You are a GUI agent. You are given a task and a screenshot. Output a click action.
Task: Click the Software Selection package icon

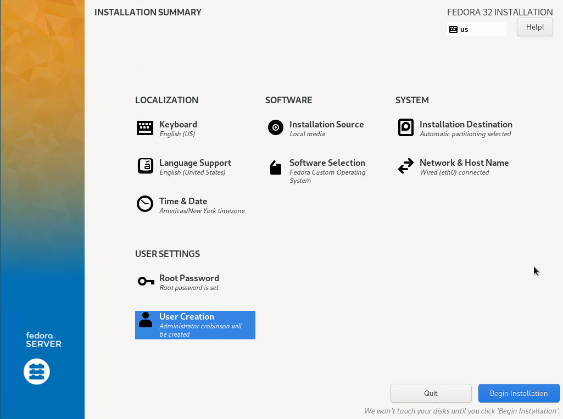[276, 167]
